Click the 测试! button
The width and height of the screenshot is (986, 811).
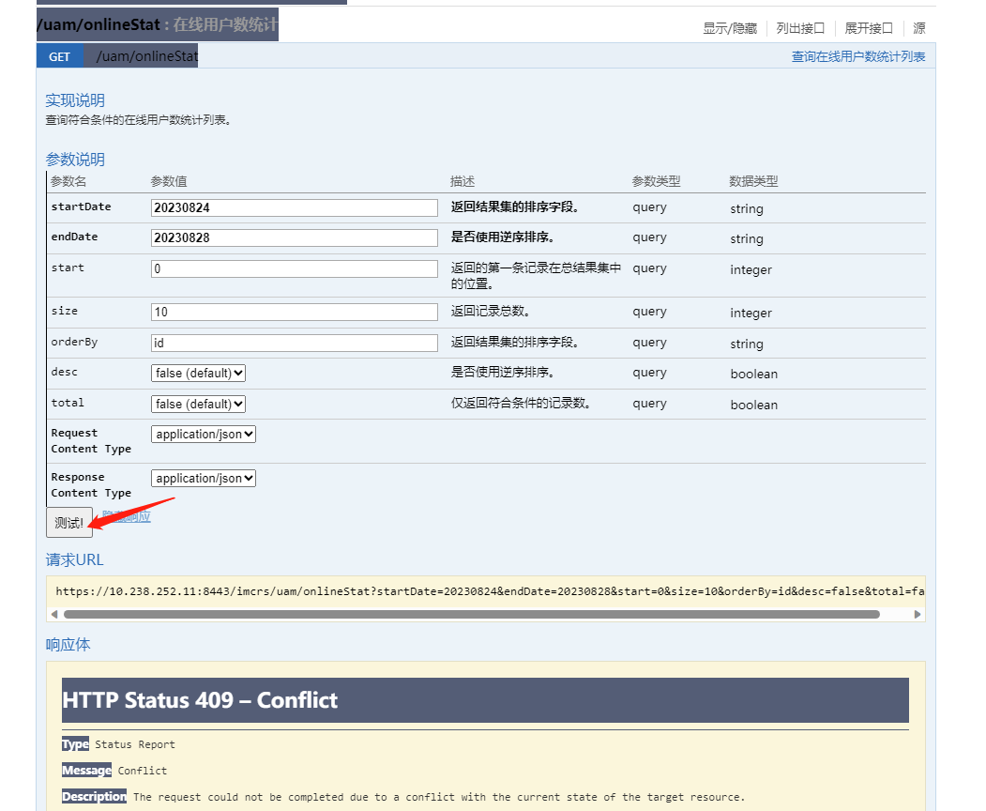coord(69,522)
